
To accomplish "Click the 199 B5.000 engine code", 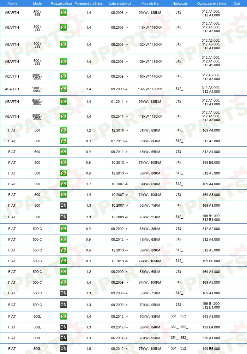I will tap(211, 349).
